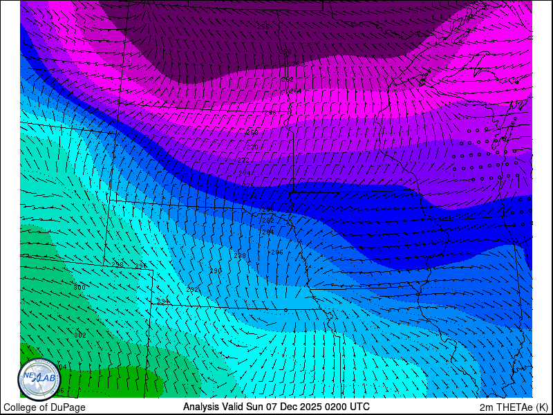The width and height of the screenshot is (553, 415).
Task: Click the 280 contour label
Action: 268,210
